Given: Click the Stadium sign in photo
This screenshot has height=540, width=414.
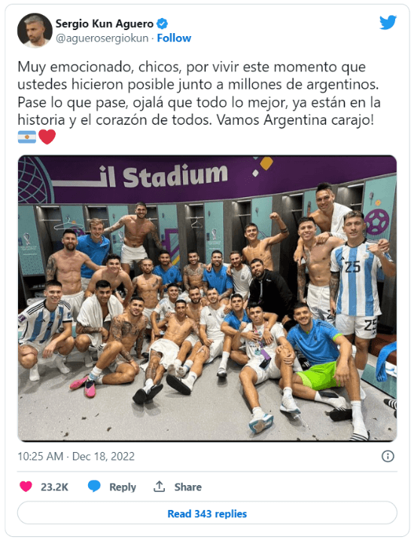Looking at the screenshot, I should click(x=175, y=176).
